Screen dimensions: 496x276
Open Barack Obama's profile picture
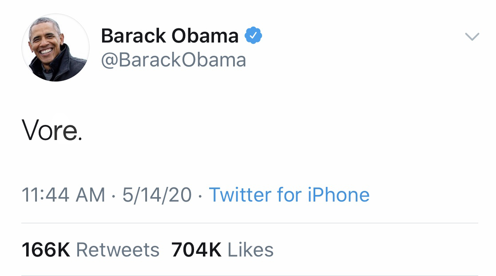(56, 48)
